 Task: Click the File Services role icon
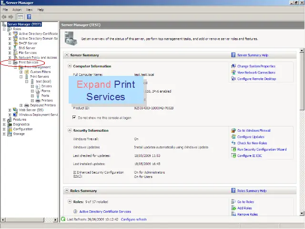(x=15, y=53)
